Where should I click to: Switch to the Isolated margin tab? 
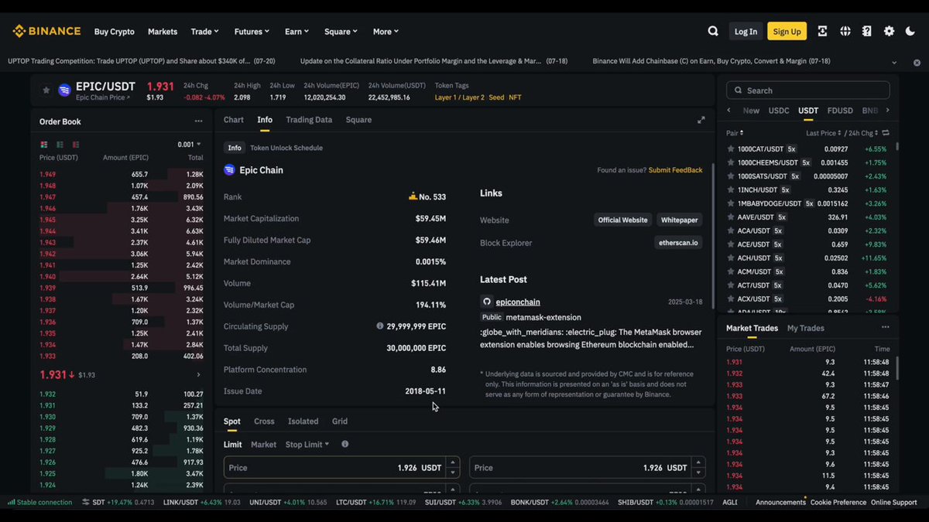303,421
